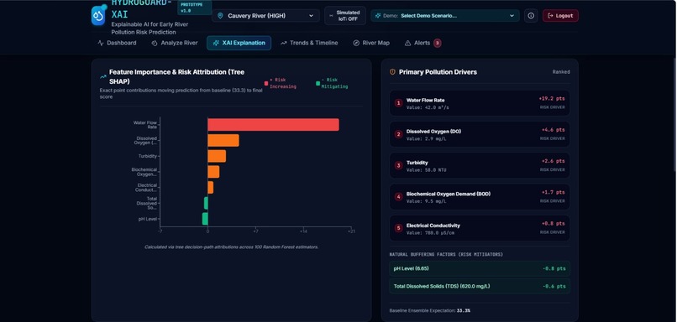Click the Ranked label
The width and height of the screenshot is (677, 322).
pos(561,72)
